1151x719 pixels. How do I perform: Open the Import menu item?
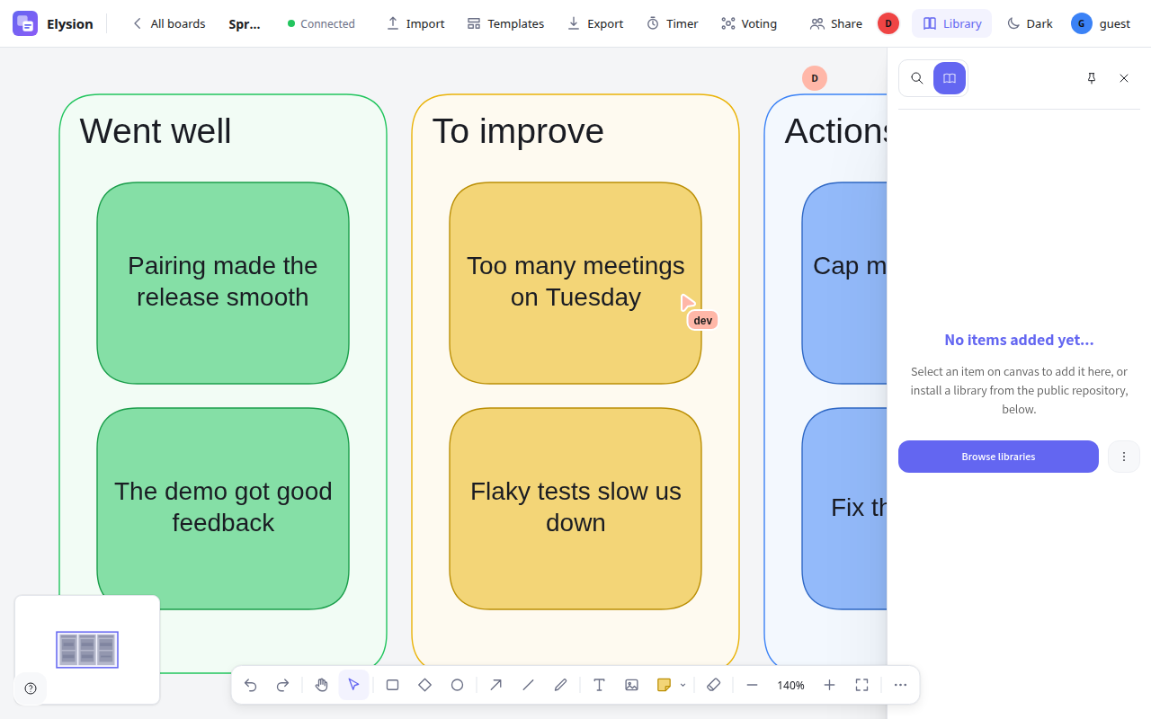[415, 23]
